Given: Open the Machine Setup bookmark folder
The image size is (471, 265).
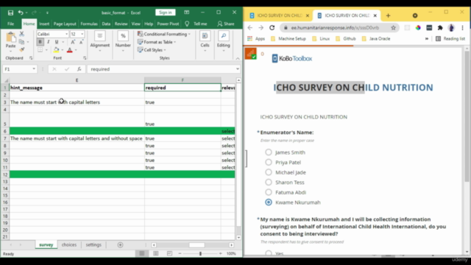Looking at the screenshot, I should [288, 39].
